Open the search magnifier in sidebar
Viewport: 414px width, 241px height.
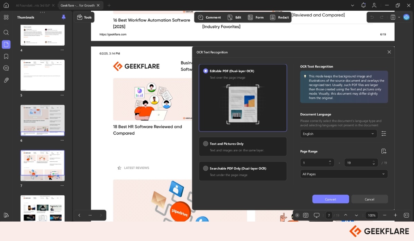[6, 32]
